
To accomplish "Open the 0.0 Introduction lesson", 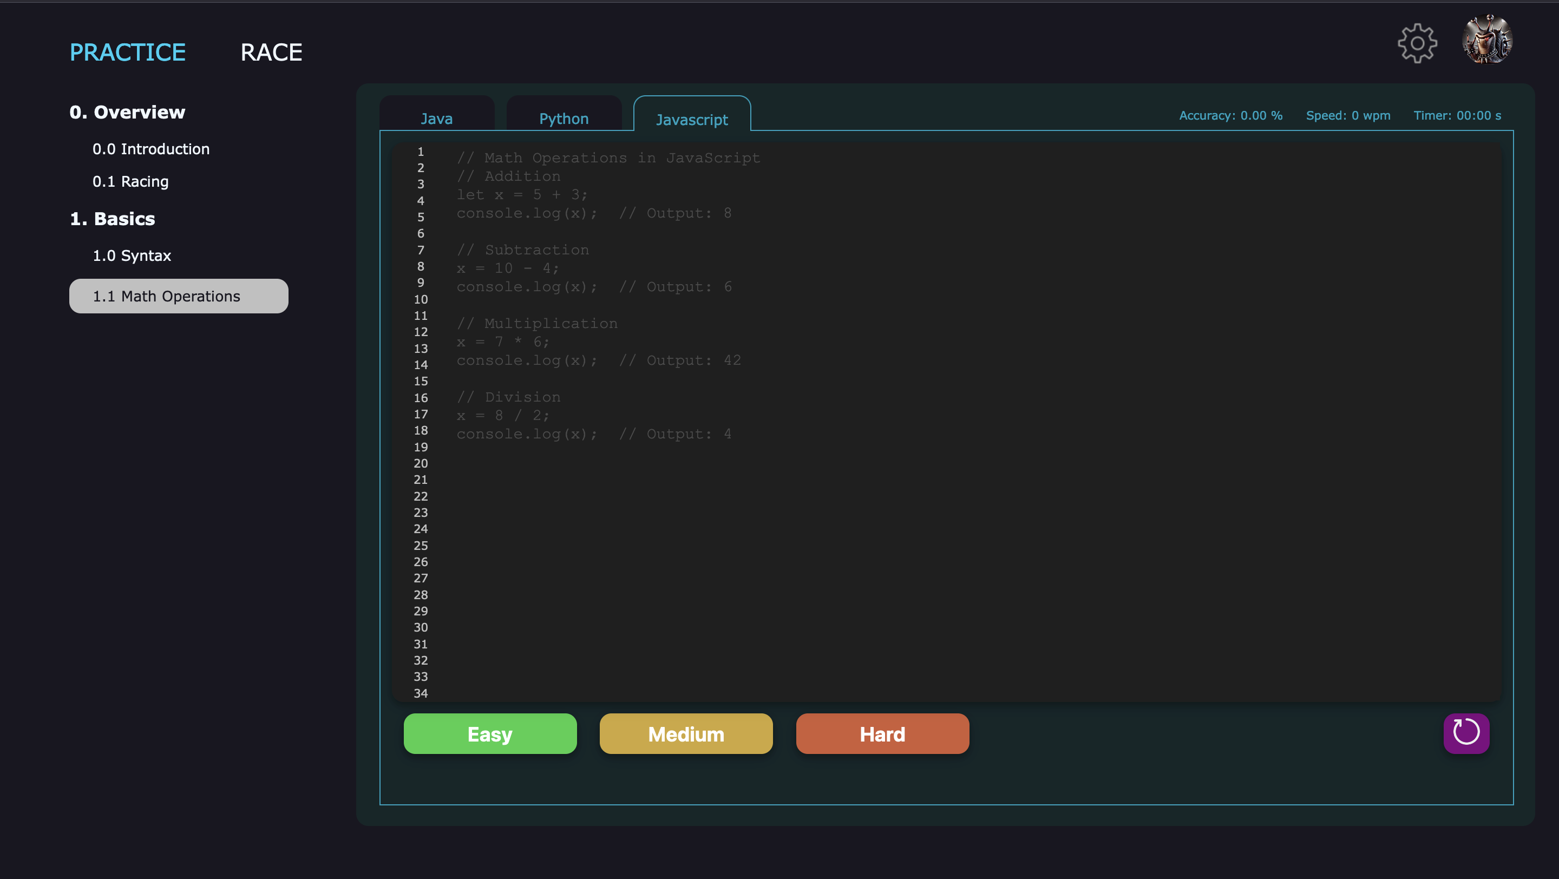I will (150, 149).
